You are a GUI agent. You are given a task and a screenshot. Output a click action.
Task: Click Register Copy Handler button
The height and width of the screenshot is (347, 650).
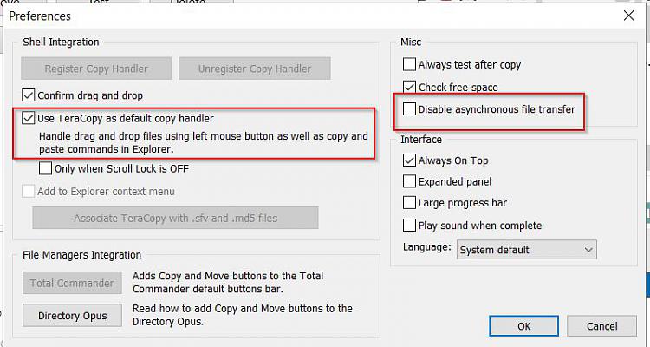pyautogui.click(x=96, y=69)
